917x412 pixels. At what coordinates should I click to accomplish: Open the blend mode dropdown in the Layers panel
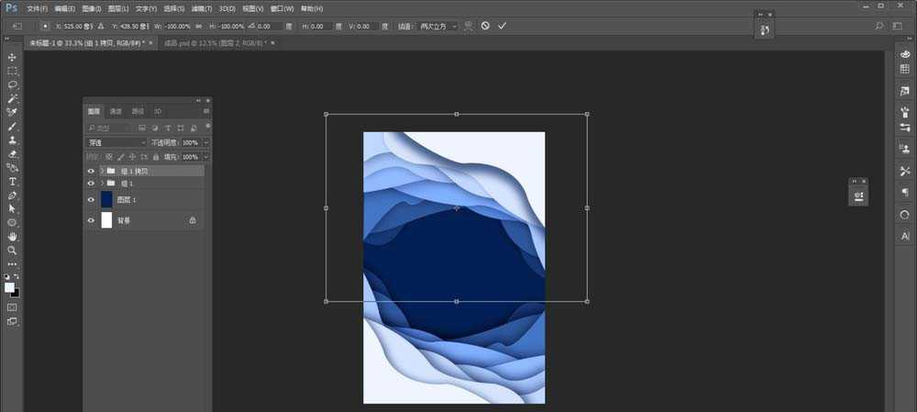point(116,143)
